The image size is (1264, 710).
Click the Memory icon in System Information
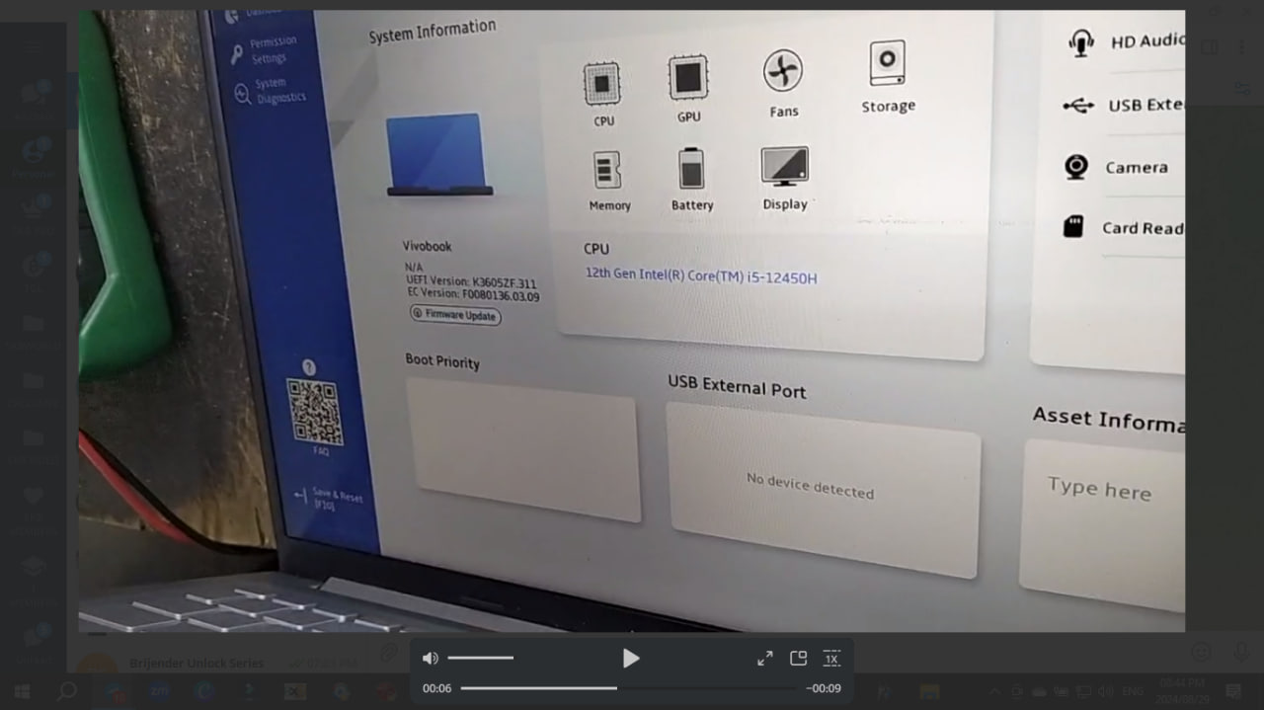[x=607, y=171]
